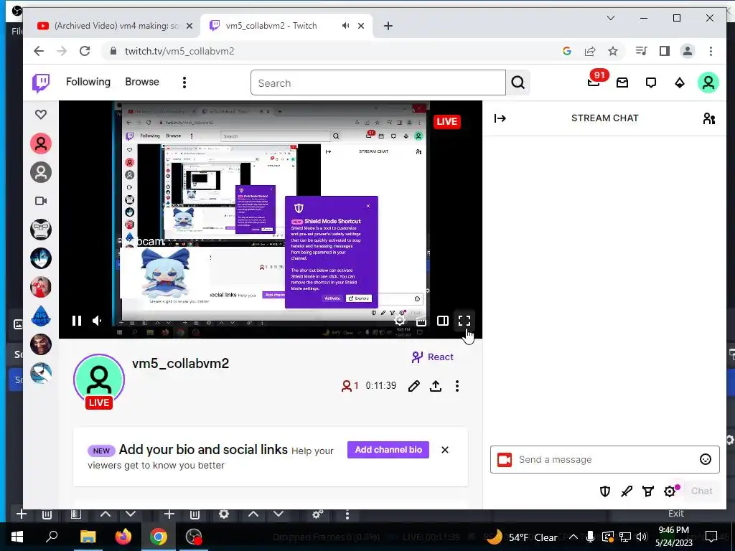735x551 pixels.
Task: Collapse the stream chat panel
Action: [x=500, y=118]
